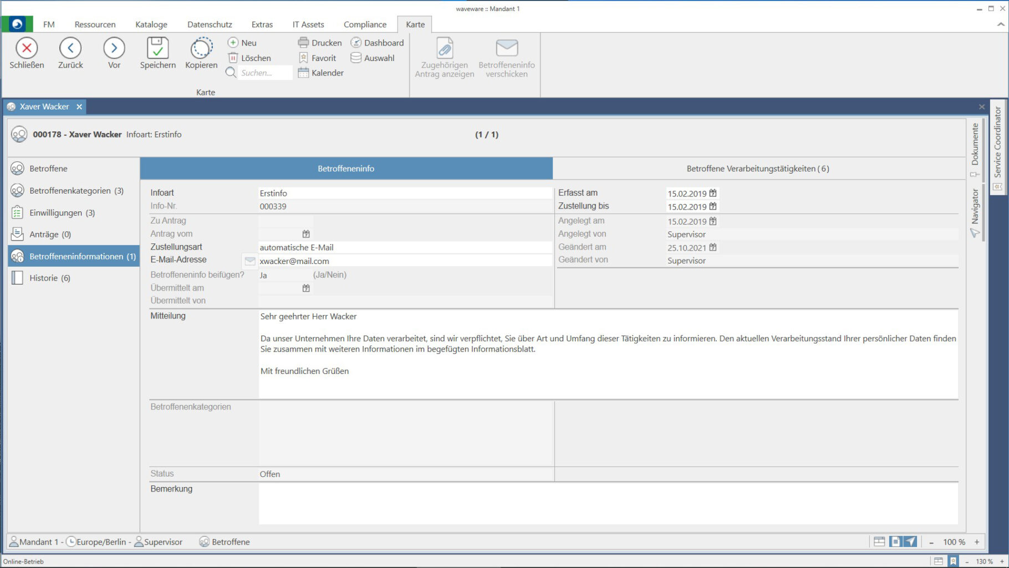This screenshot has height=568, width=1009.
Task: Click the zoom in plus at 100 %
Action: [x=977, y=542]
